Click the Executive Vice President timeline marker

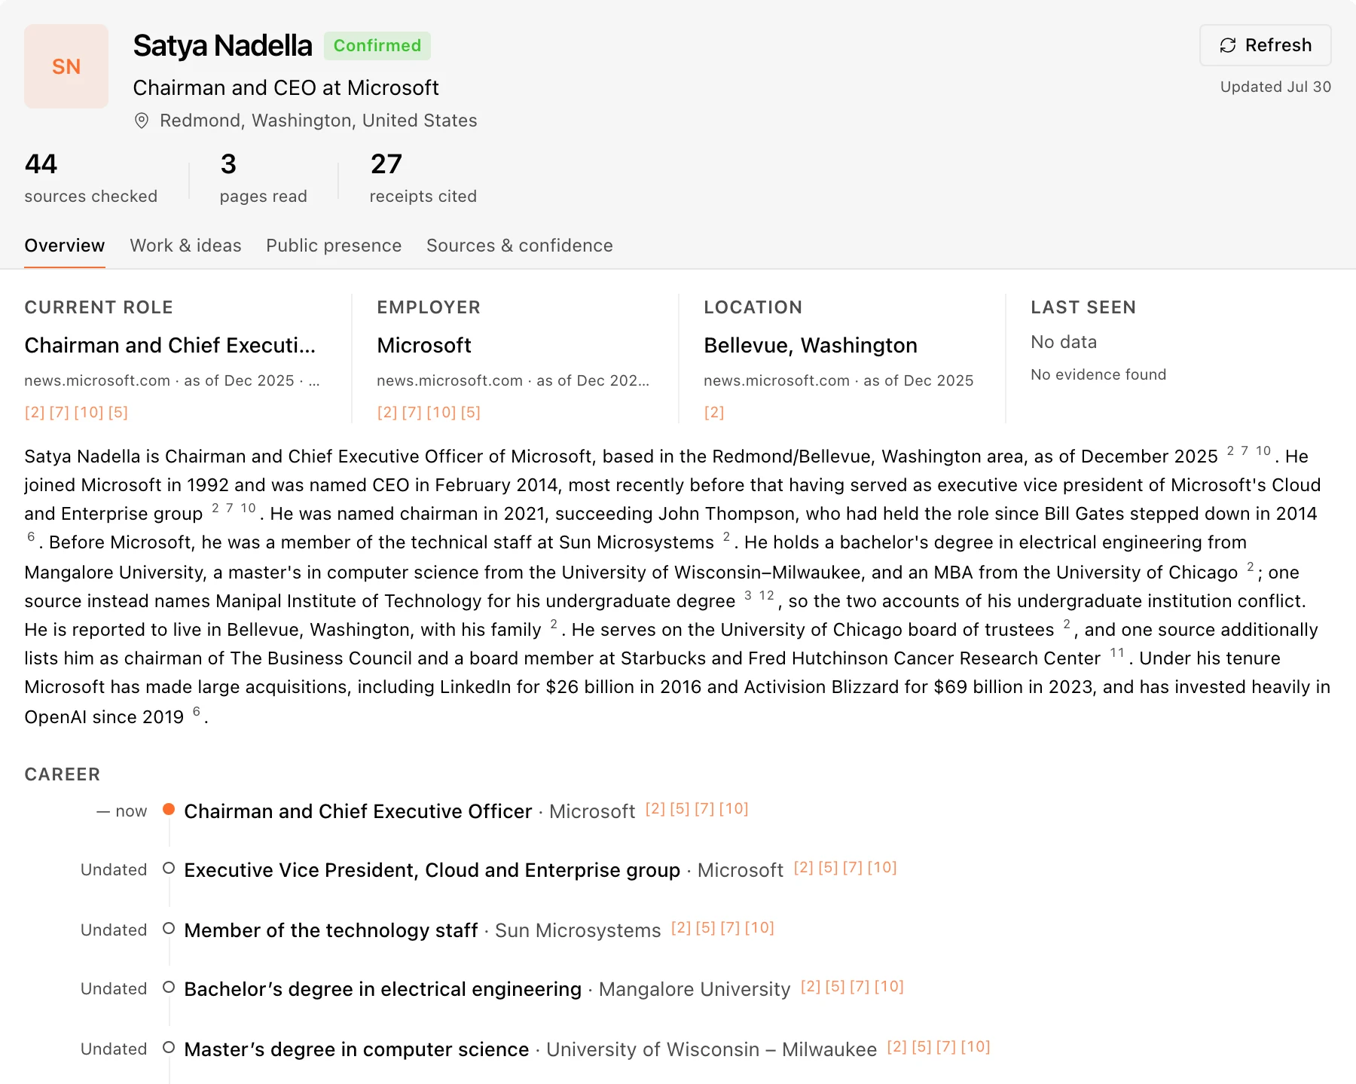[x=169, y=868]
